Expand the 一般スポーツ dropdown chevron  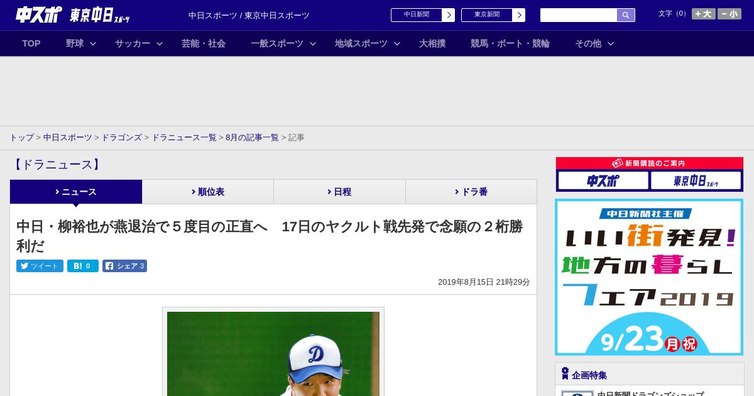[x=313, y=43]
